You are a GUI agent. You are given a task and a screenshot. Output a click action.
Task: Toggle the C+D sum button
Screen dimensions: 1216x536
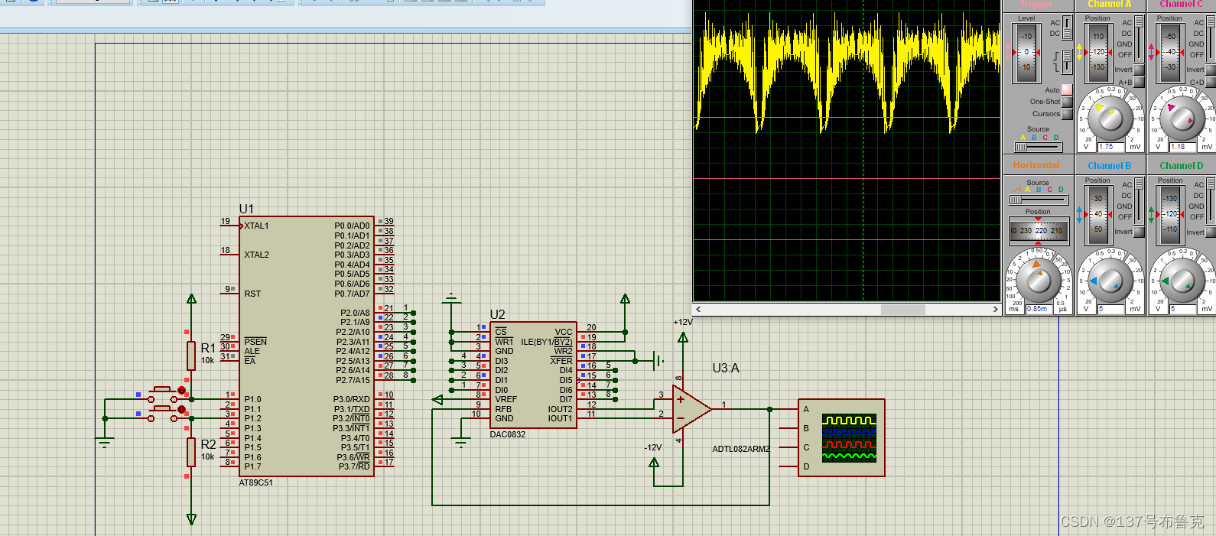pyautogui.click(x=1211, y=82)
